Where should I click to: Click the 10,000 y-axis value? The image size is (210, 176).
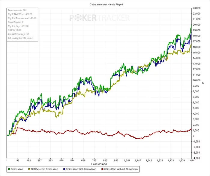click(196, 80)
